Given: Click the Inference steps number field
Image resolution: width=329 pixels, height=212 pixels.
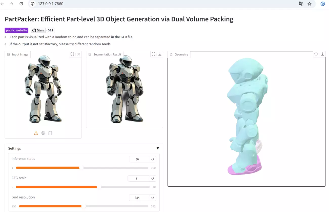Looking at the screenshot, I should click(139, 159).
